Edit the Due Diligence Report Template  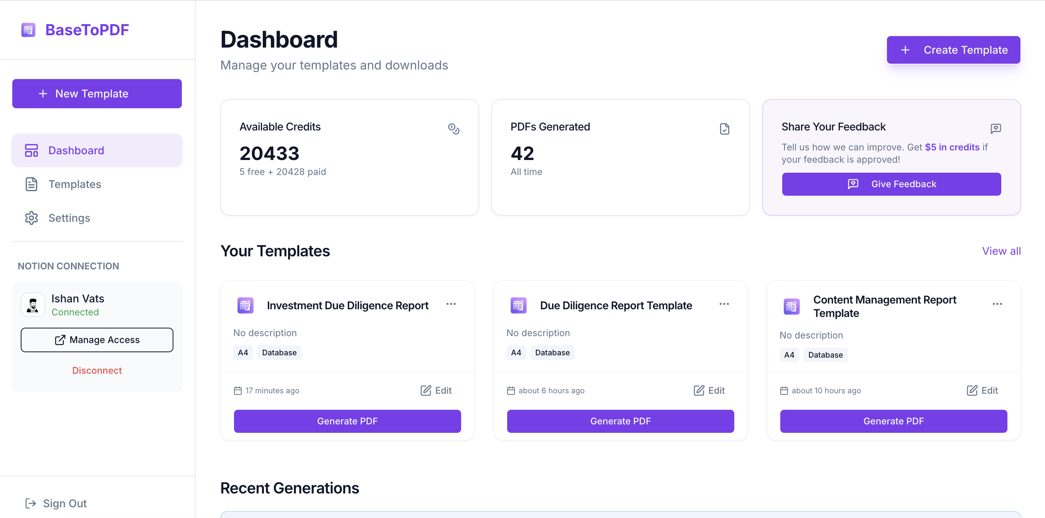(x=709, y=391)
